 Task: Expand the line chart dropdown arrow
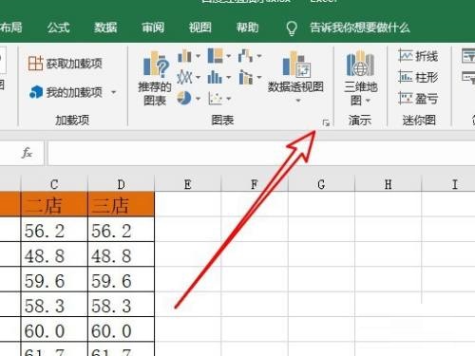[198, 77]
